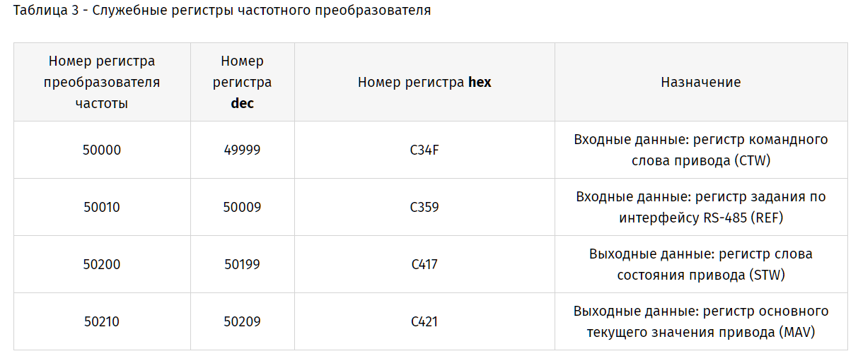Image resolution: width=858 pixels, height=356 pixels.
Task: Click the cell containing 50010
Action: click(102, 207)
